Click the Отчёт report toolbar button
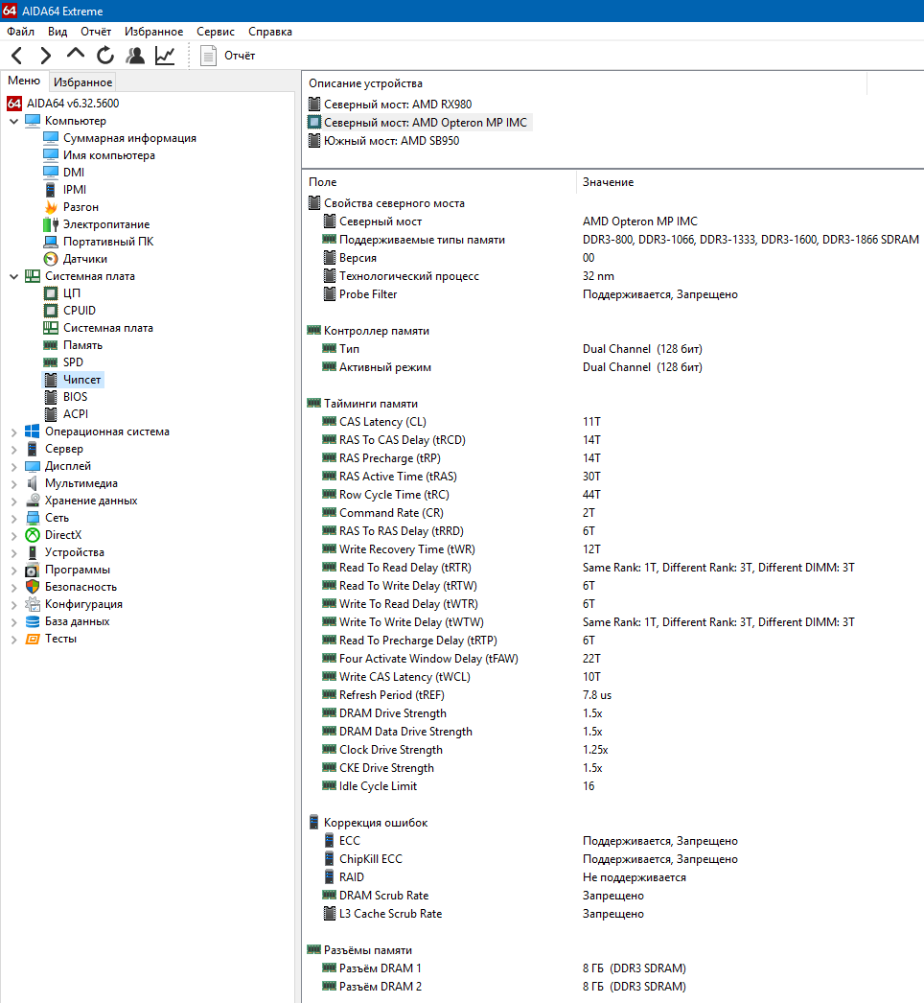The image size is (924, 1003). 227,56
